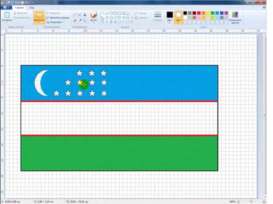Zoom in with the plus button

point(264,202)
